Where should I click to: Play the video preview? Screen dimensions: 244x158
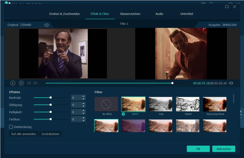13,83
